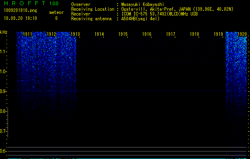Click the kHz axis unit label
The height and width of the screenshot is (159, 250).
(4, 32)
